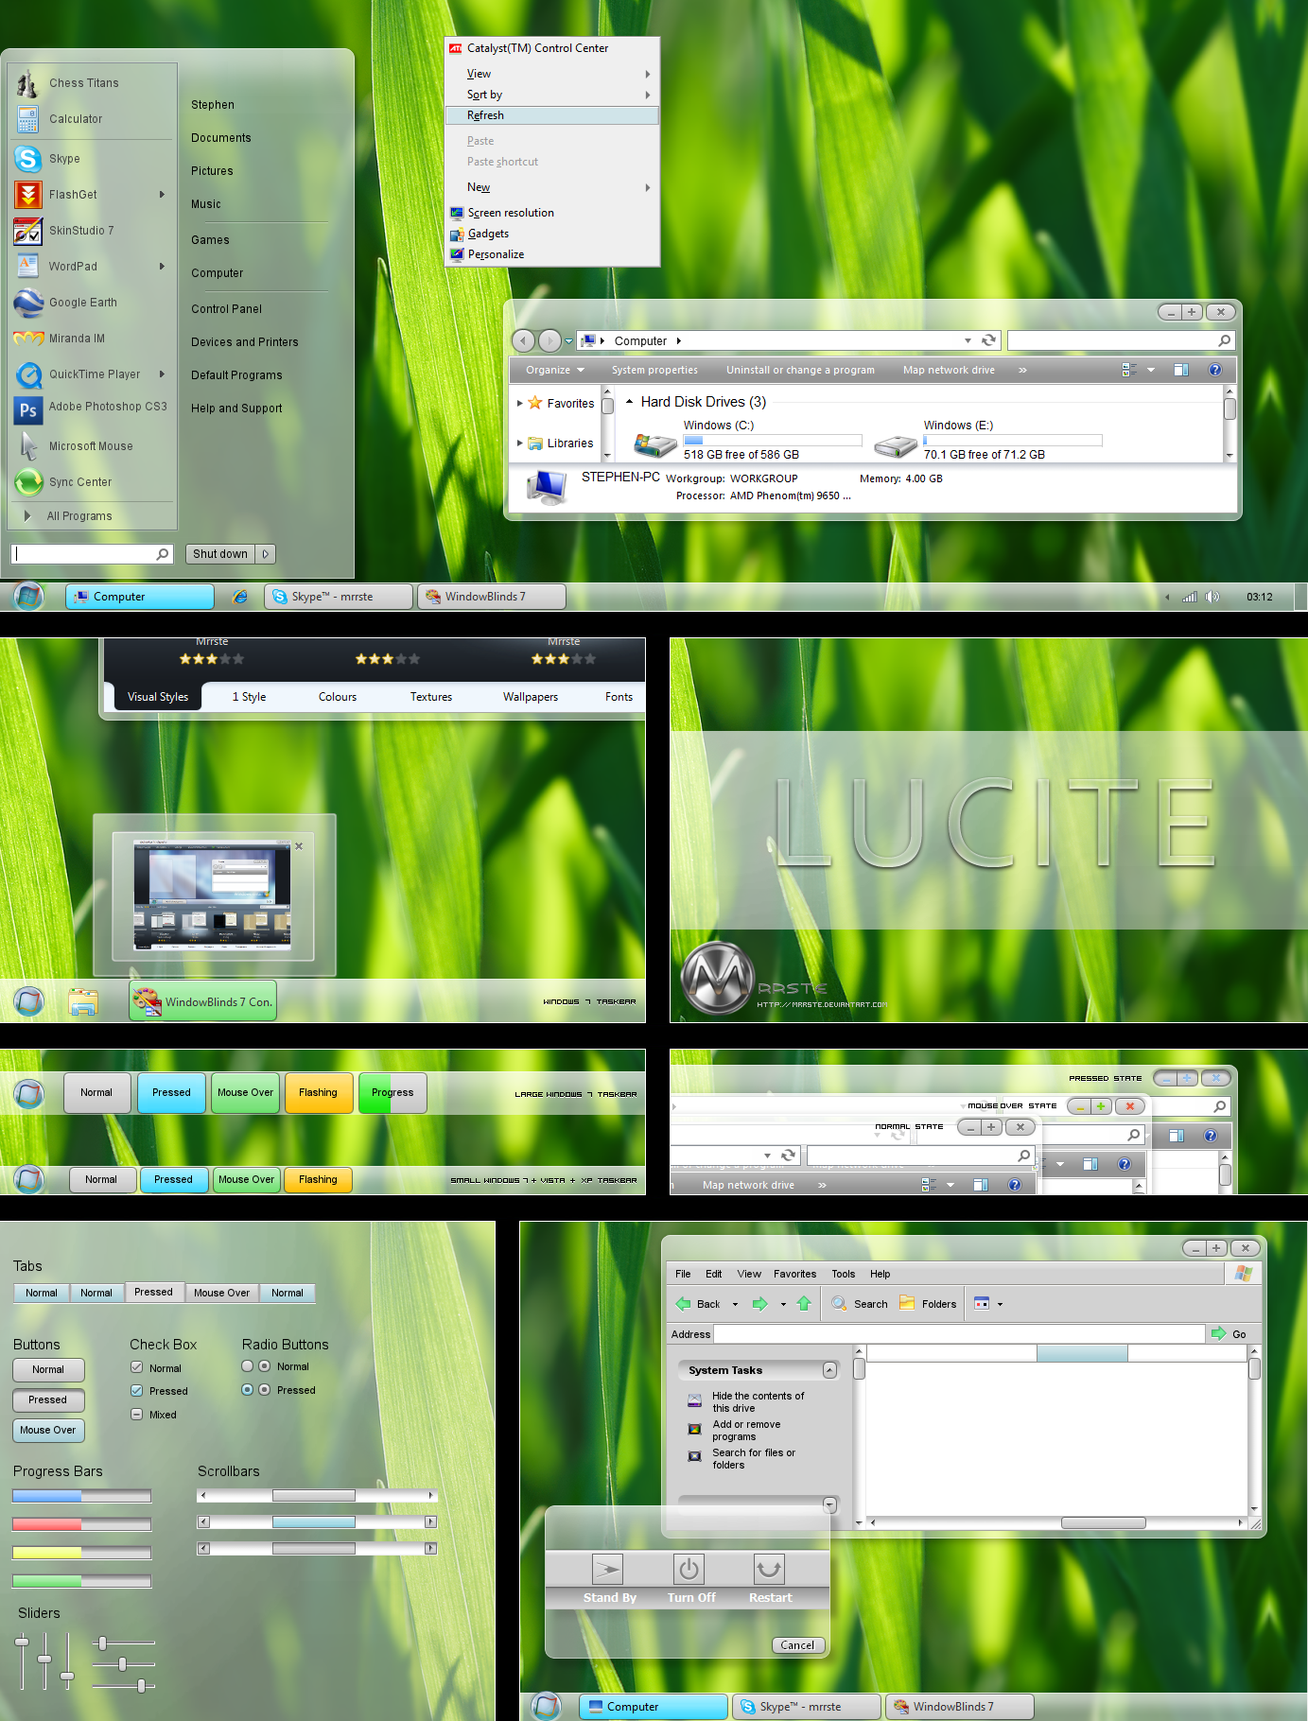Open Organize dropdown menu
Viewport: 1308px width, 1721px height.
click(x=555, y=370)
